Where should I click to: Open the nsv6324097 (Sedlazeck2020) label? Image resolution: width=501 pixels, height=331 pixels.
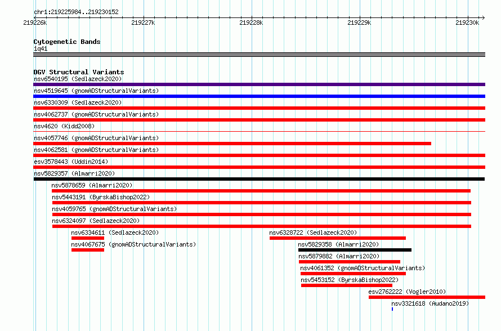pyautogui.click(x=96, y=221)
